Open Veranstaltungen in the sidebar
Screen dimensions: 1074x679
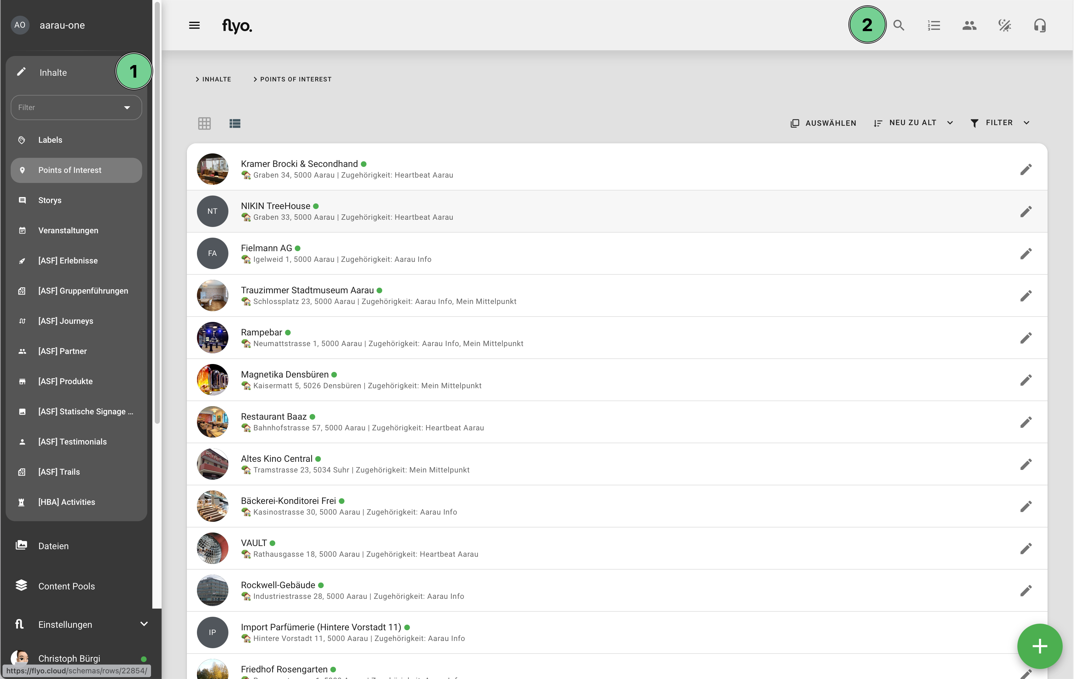68,230
